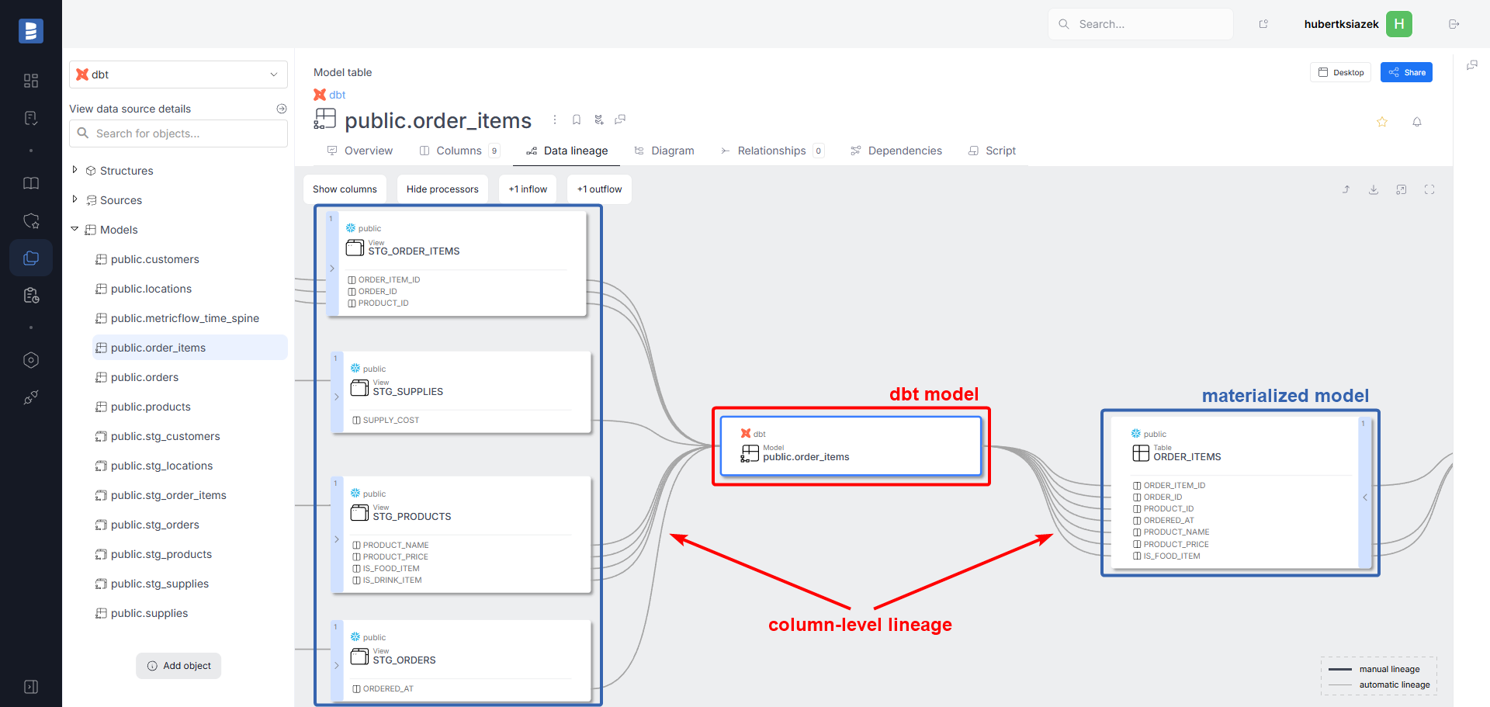Expand the Sources tree node
Image resolution: width=1490 pixels, height=707 pixels.
click(74, 199)
